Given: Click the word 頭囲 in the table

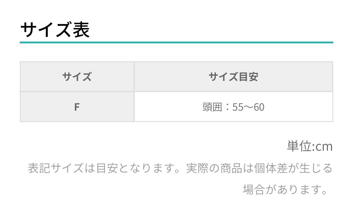Looking at the screenshot, I should pos(212,107).
